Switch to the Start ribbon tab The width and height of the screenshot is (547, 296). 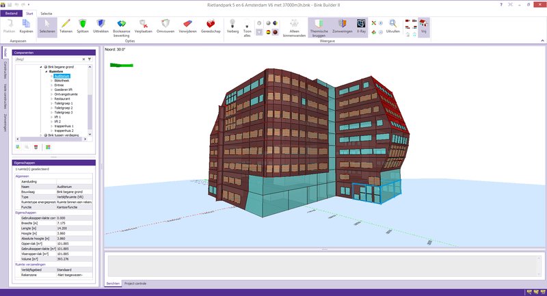pos(29,14)
